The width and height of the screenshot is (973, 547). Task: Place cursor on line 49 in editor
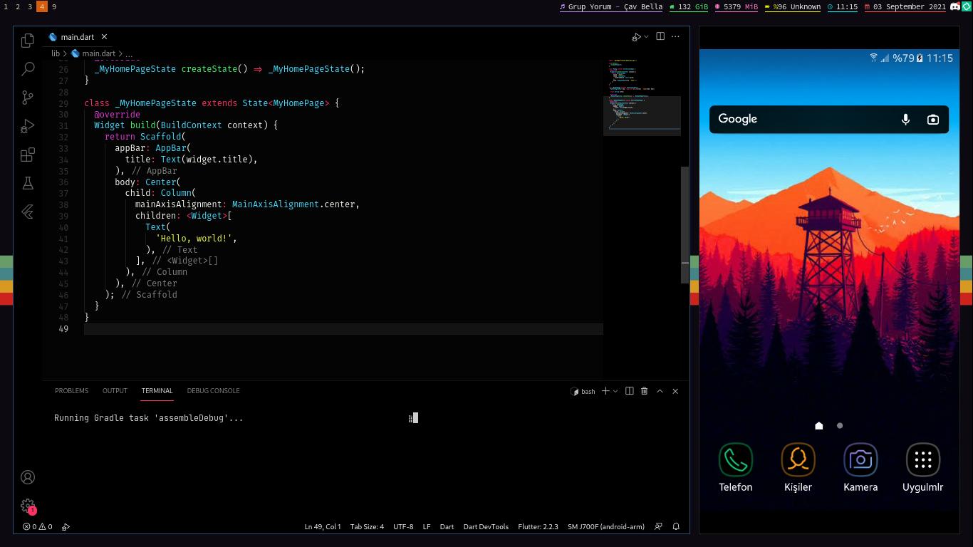pyautogui.click(x=343, y=328)
